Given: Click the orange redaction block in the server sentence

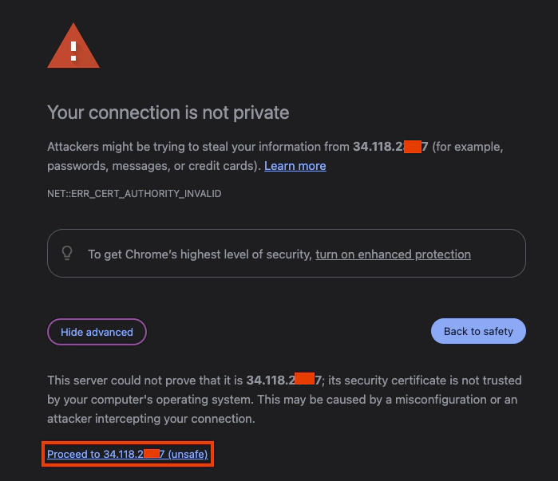Looking at the screenshot, I should 304,380.
